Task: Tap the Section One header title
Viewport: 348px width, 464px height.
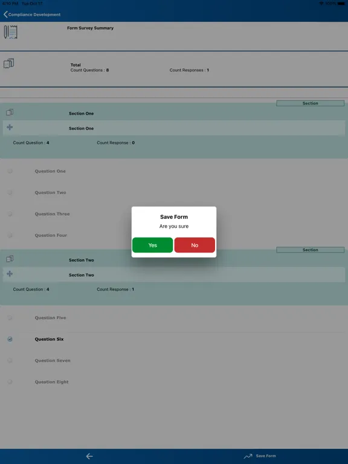Action: coord(82,114)
